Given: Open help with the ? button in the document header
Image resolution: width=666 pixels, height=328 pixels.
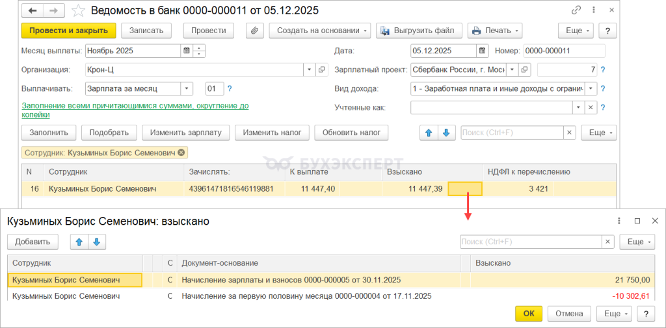Looking at the screenshot, I should coord(607,31).
